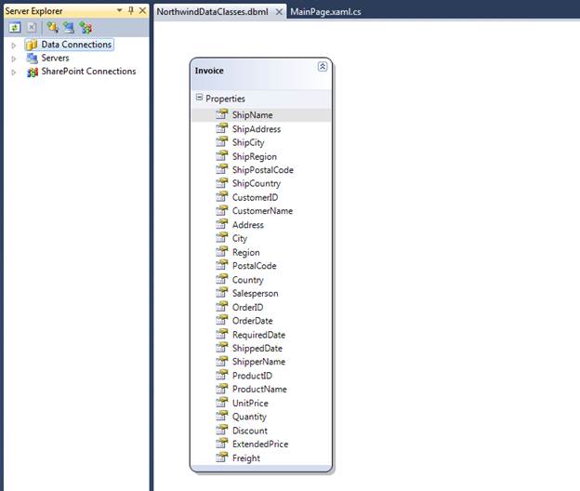The height and width of the screenshot is (491, 580).
Task: Select the OrderDate property text
Action: click(252, 321)
